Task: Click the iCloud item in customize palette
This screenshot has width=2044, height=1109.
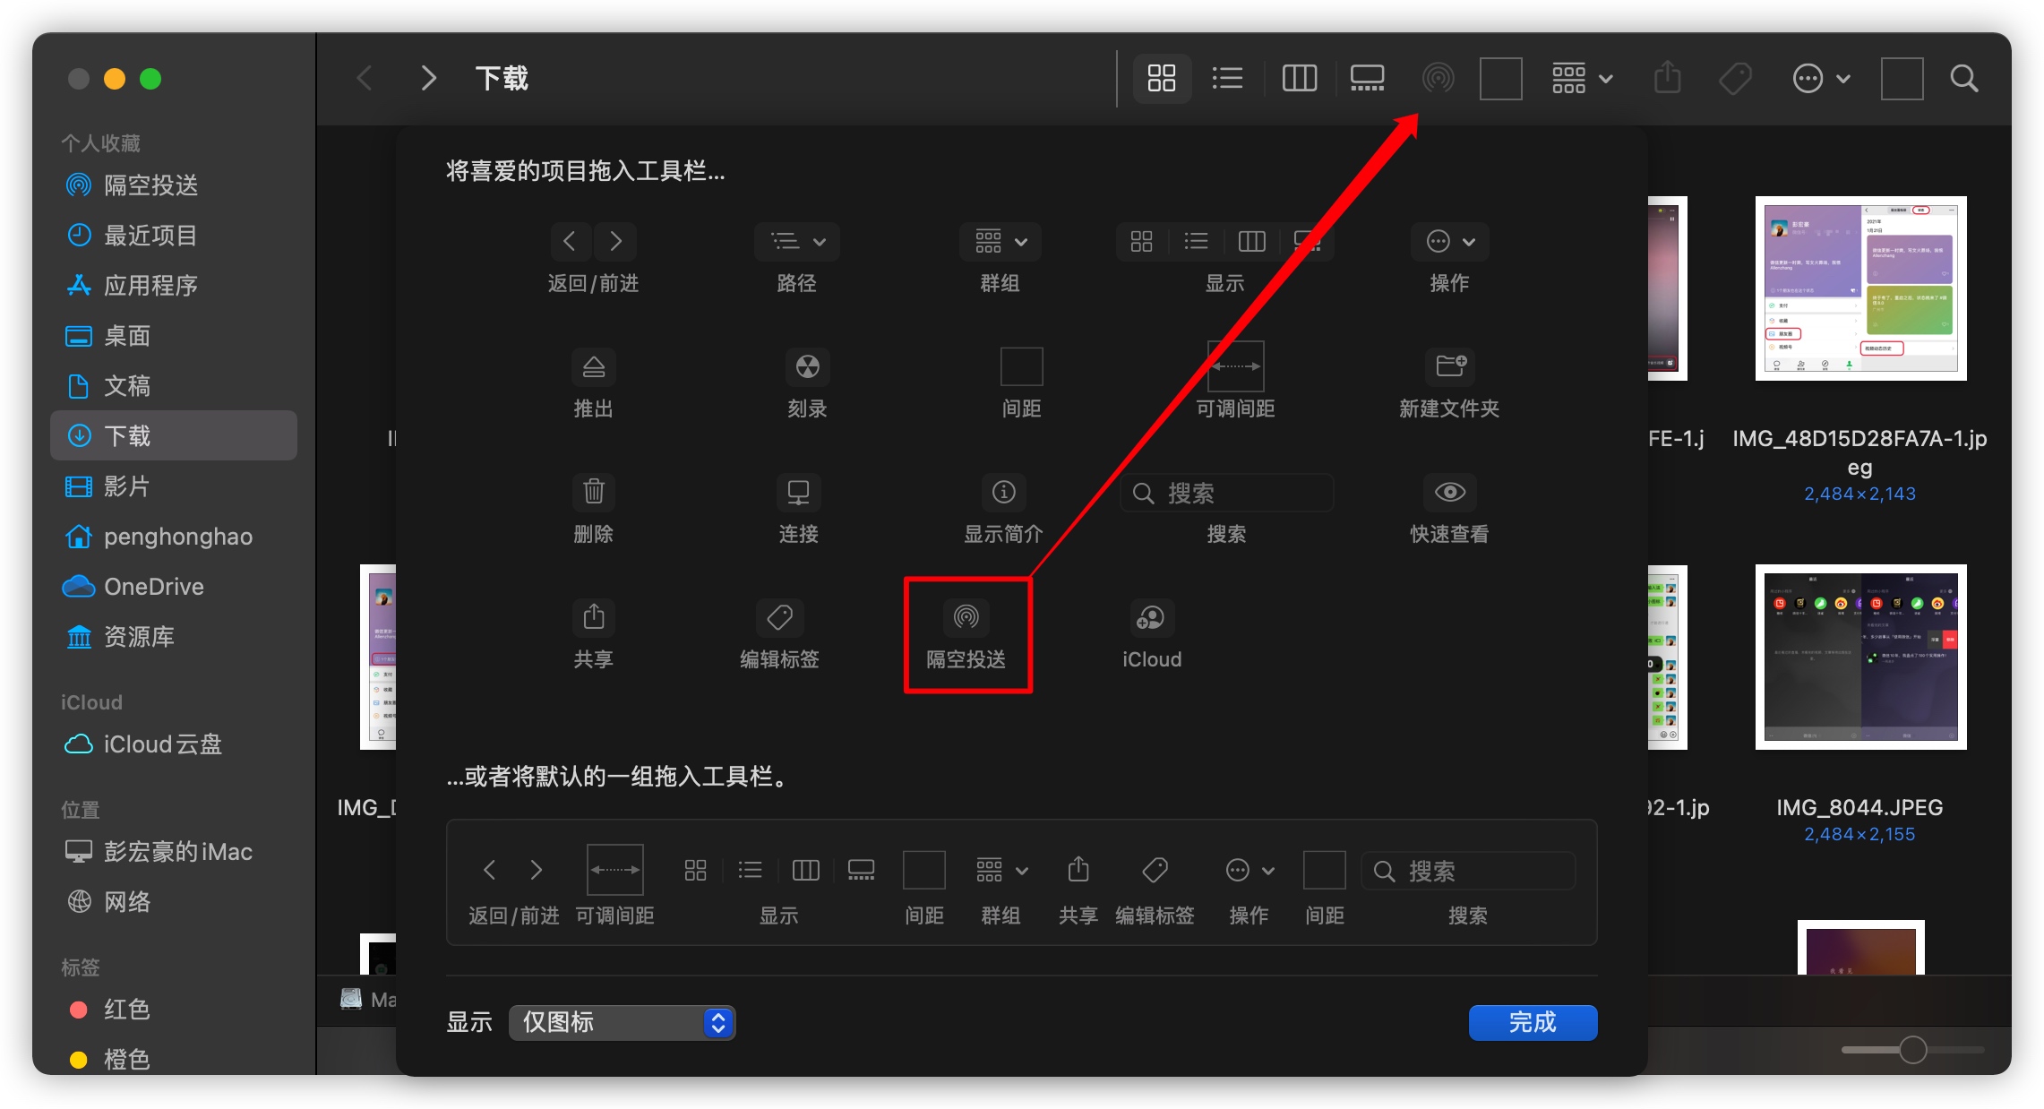Action: [1150, 617]
